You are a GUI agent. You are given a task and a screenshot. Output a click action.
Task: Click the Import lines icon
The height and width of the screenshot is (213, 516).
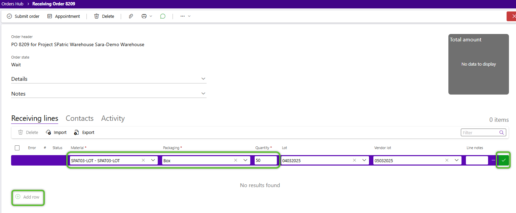point(49,133)
